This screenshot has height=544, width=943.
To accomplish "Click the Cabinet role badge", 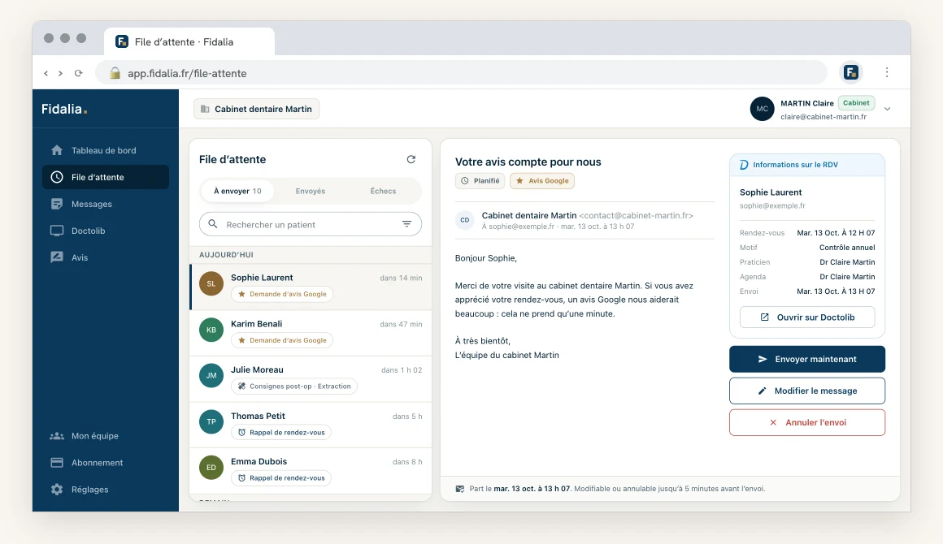I will coord(856,102).
